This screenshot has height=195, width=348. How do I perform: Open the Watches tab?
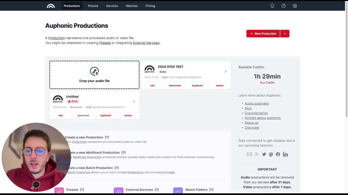click(132, 6)
